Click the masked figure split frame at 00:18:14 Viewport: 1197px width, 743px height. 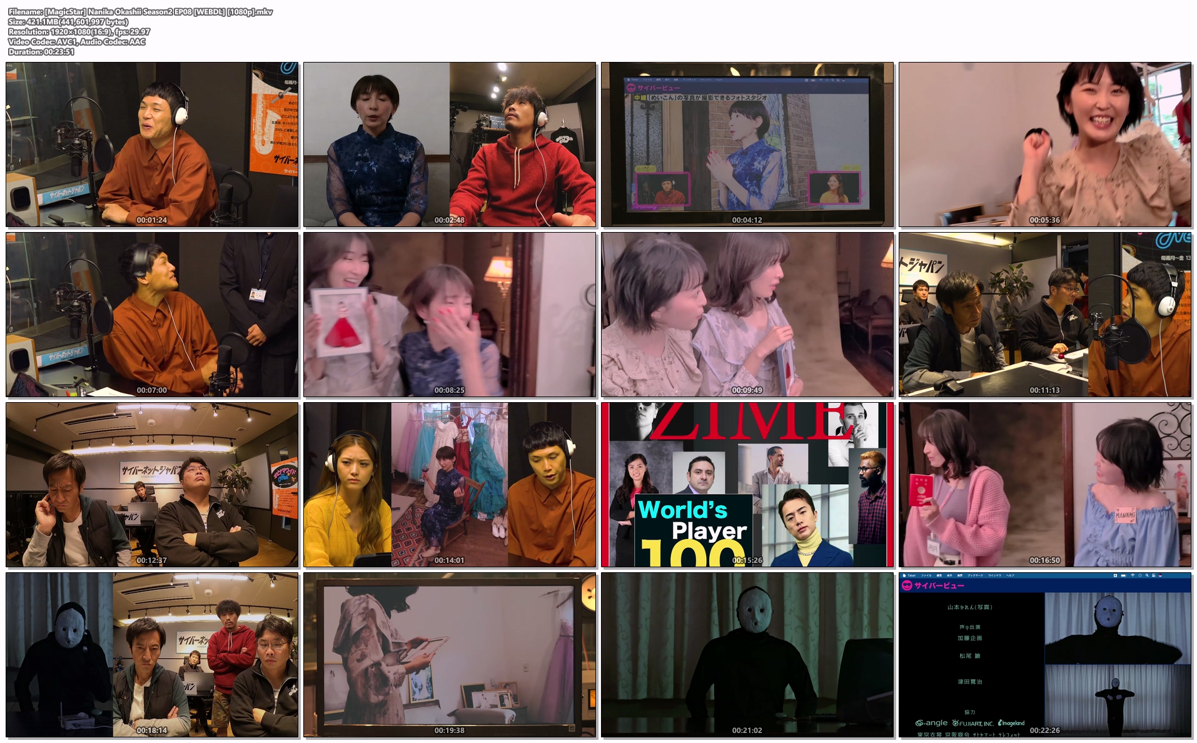[152, 655]
